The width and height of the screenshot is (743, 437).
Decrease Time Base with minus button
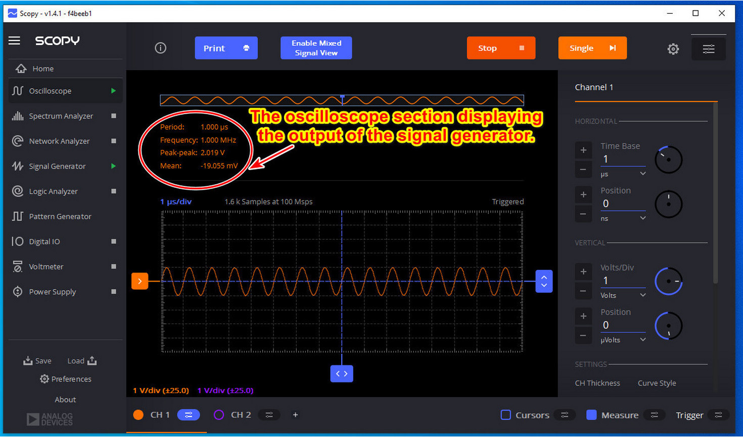583,170
